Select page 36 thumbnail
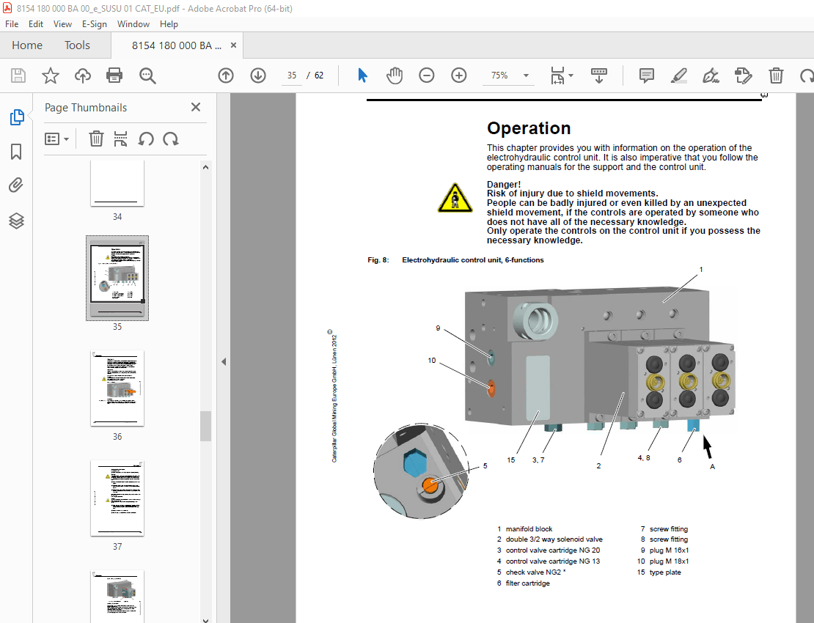This screenshot has height=623, width=814. point(117,388)
